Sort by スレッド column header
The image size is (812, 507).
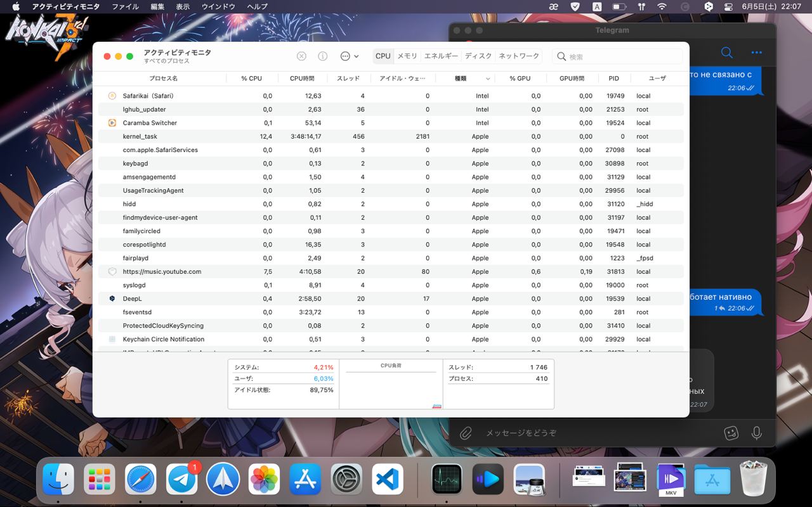click(348, 79)
